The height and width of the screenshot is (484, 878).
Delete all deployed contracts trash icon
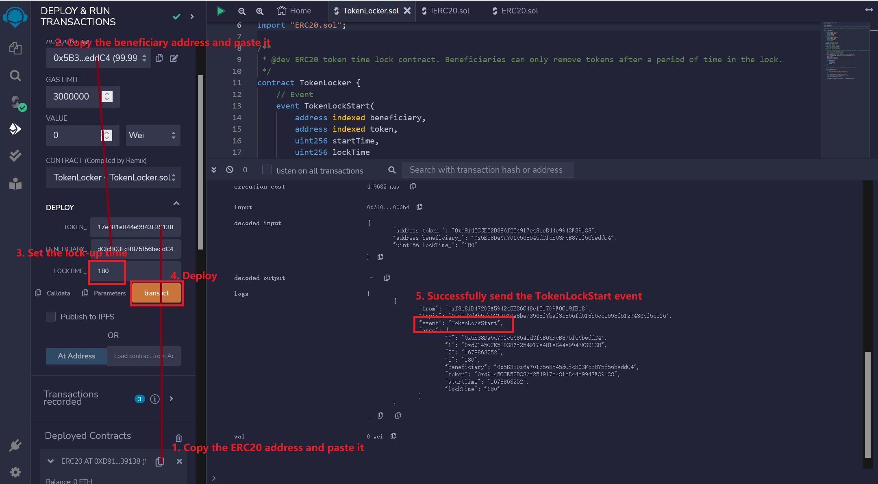178,438
